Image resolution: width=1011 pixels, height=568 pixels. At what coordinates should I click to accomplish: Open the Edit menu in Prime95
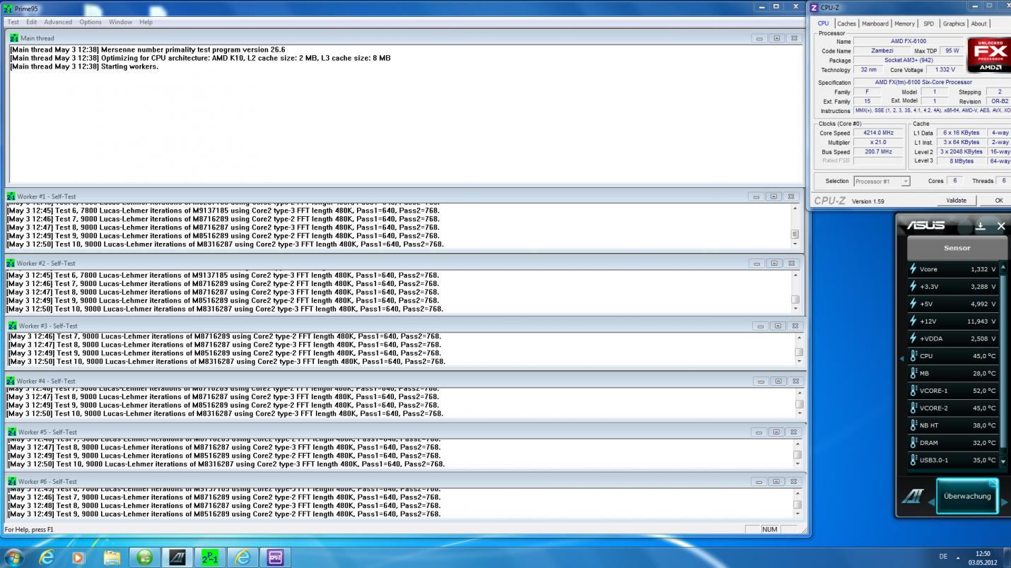[x=32, y=22]
